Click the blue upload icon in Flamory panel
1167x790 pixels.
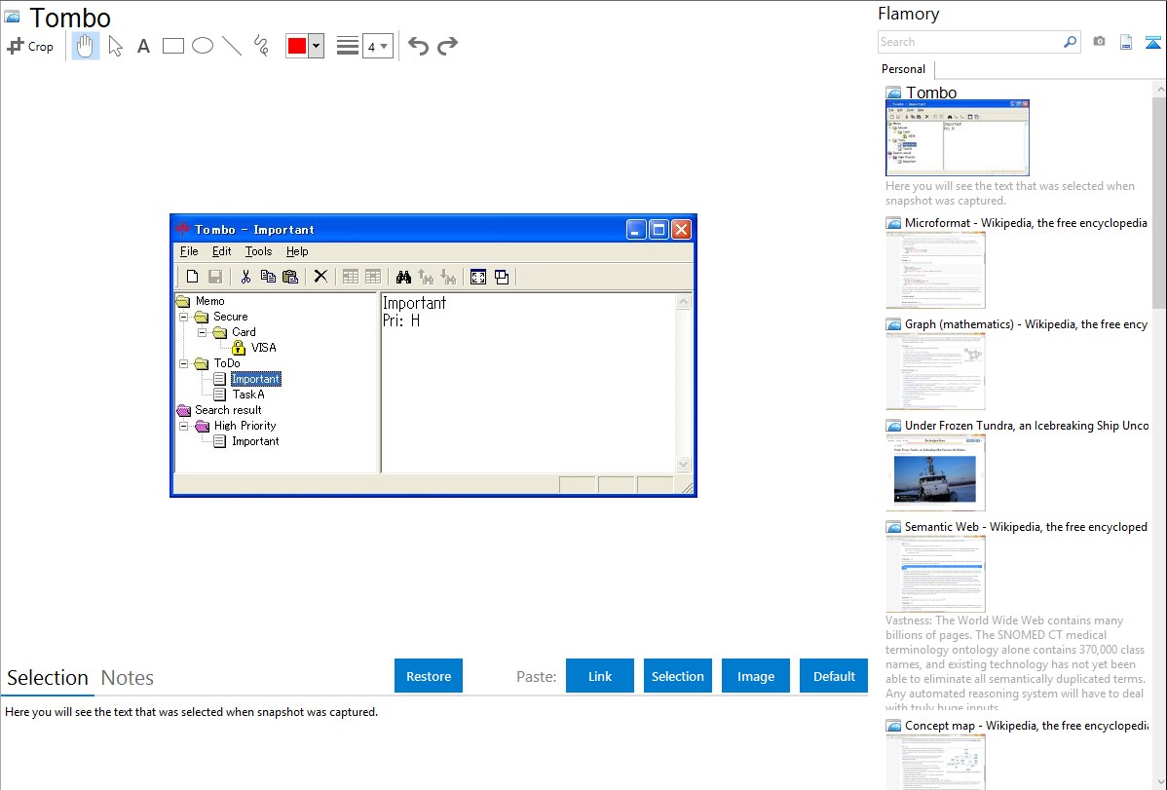[x=1152, y=42]
